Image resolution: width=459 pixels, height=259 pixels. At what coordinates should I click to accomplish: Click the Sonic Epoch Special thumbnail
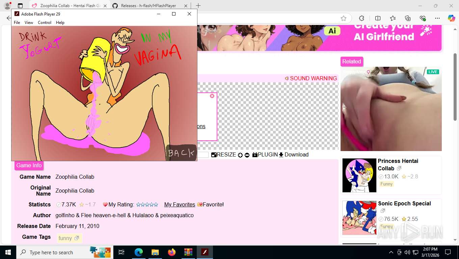359,218
